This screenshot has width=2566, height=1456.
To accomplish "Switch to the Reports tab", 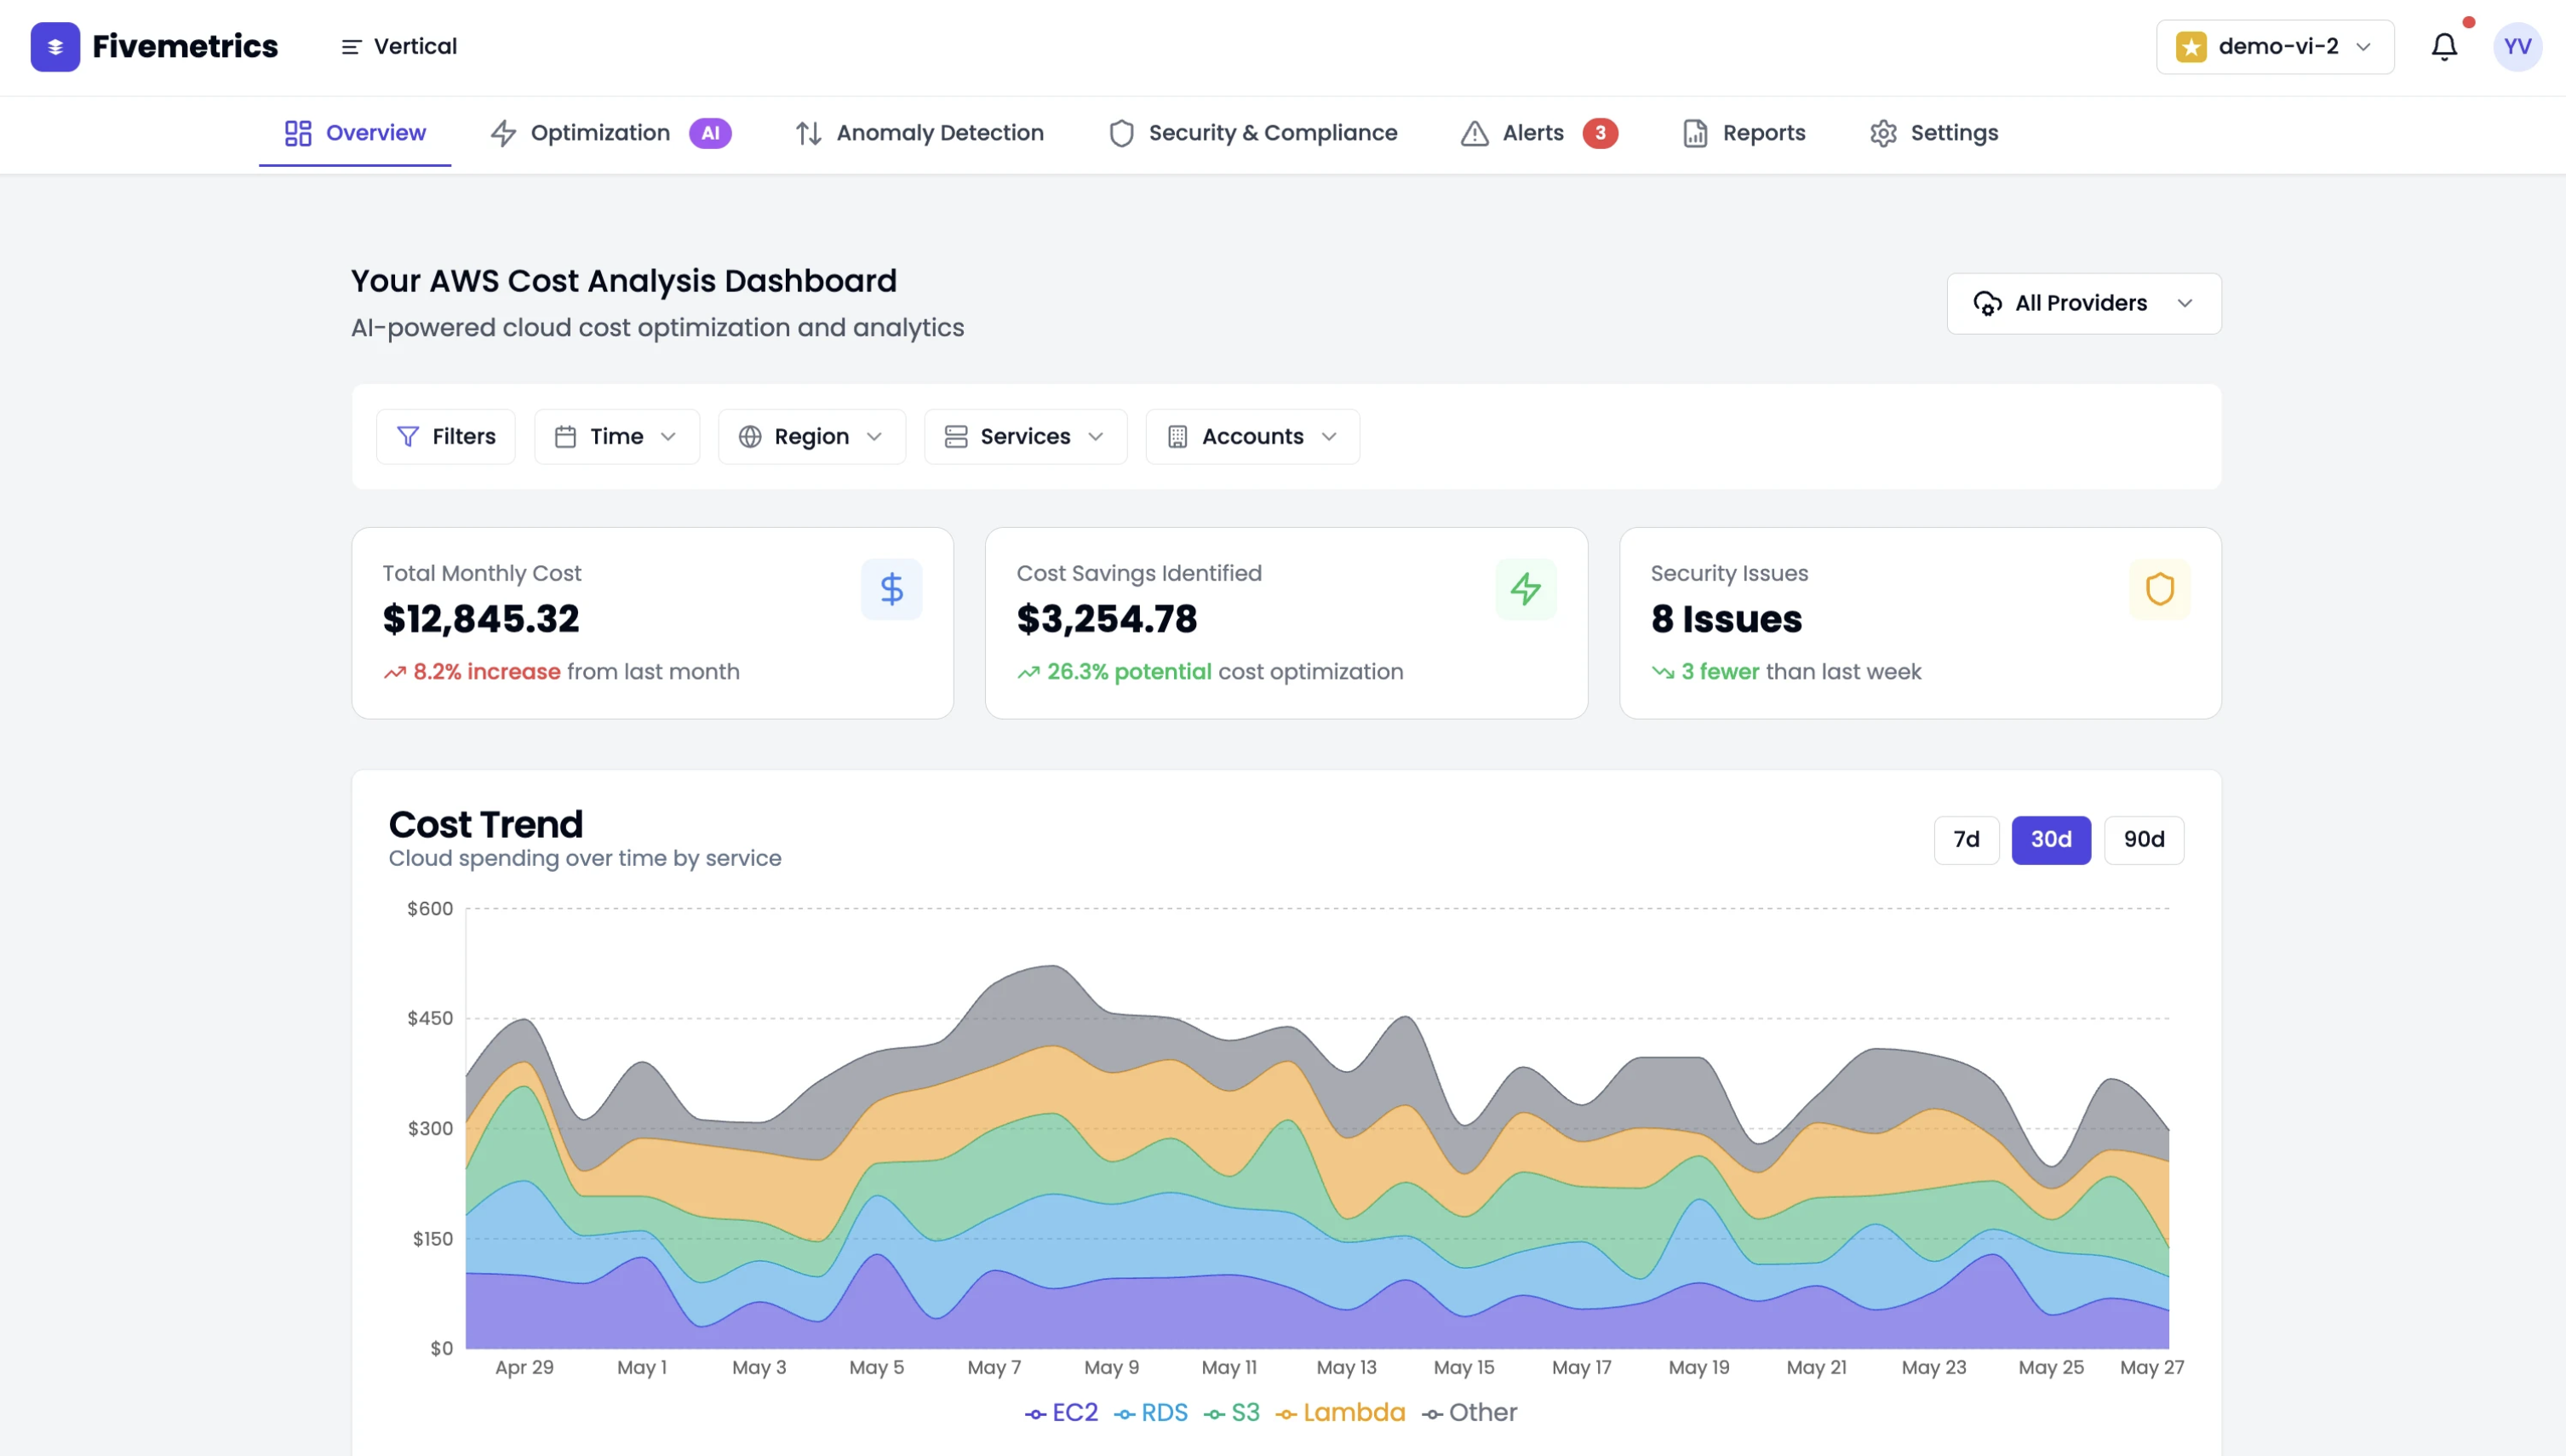I will [x=1743, y=133].
